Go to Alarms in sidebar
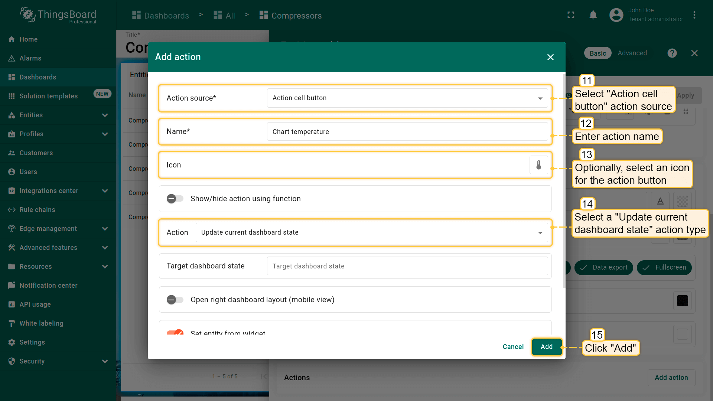 [30, 58]
